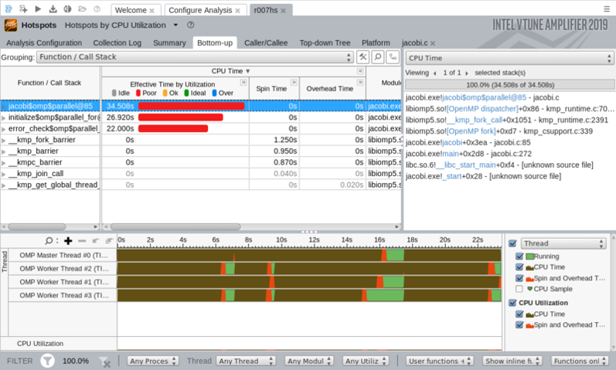This screenshot has width=616, height=370.
Task: Expand the initialize$omp$parallel_for row
Action: (x=4, y=118)
